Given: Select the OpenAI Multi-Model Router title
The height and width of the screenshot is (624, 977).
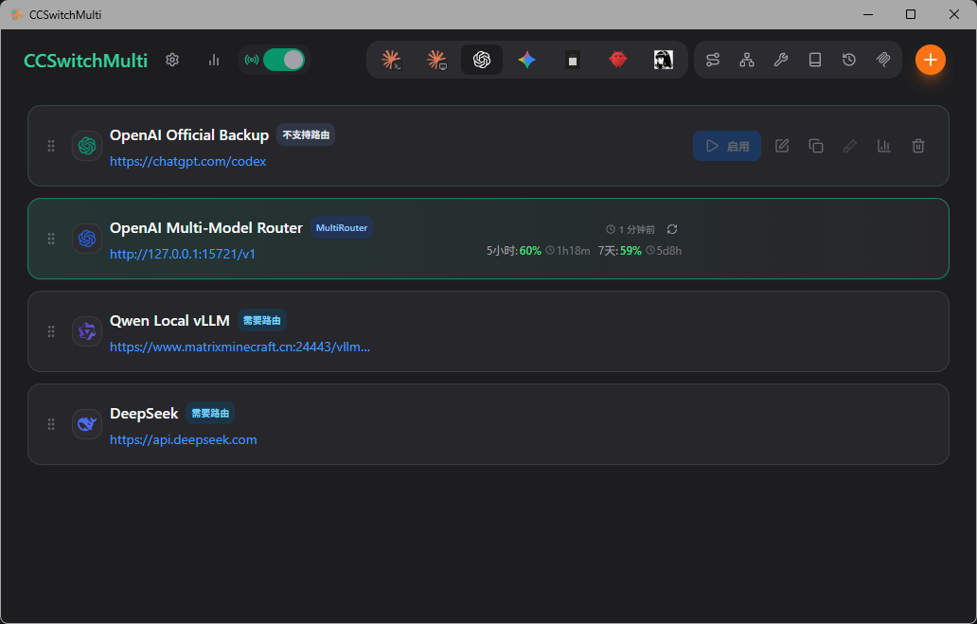Looking at the screenshot, I should 206,228.
